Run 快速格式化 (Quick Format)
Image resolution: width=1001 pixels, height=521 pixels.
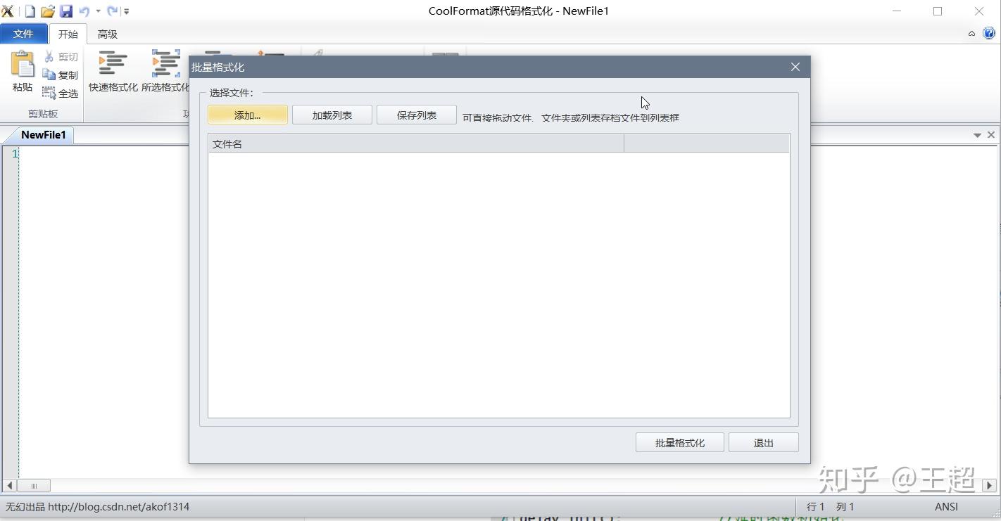113,70
